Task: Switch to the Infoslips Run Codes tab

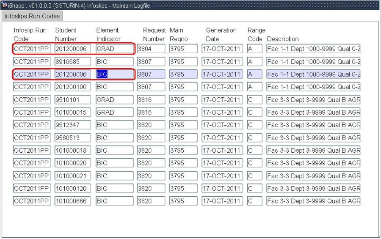Action: coord(32,16)
